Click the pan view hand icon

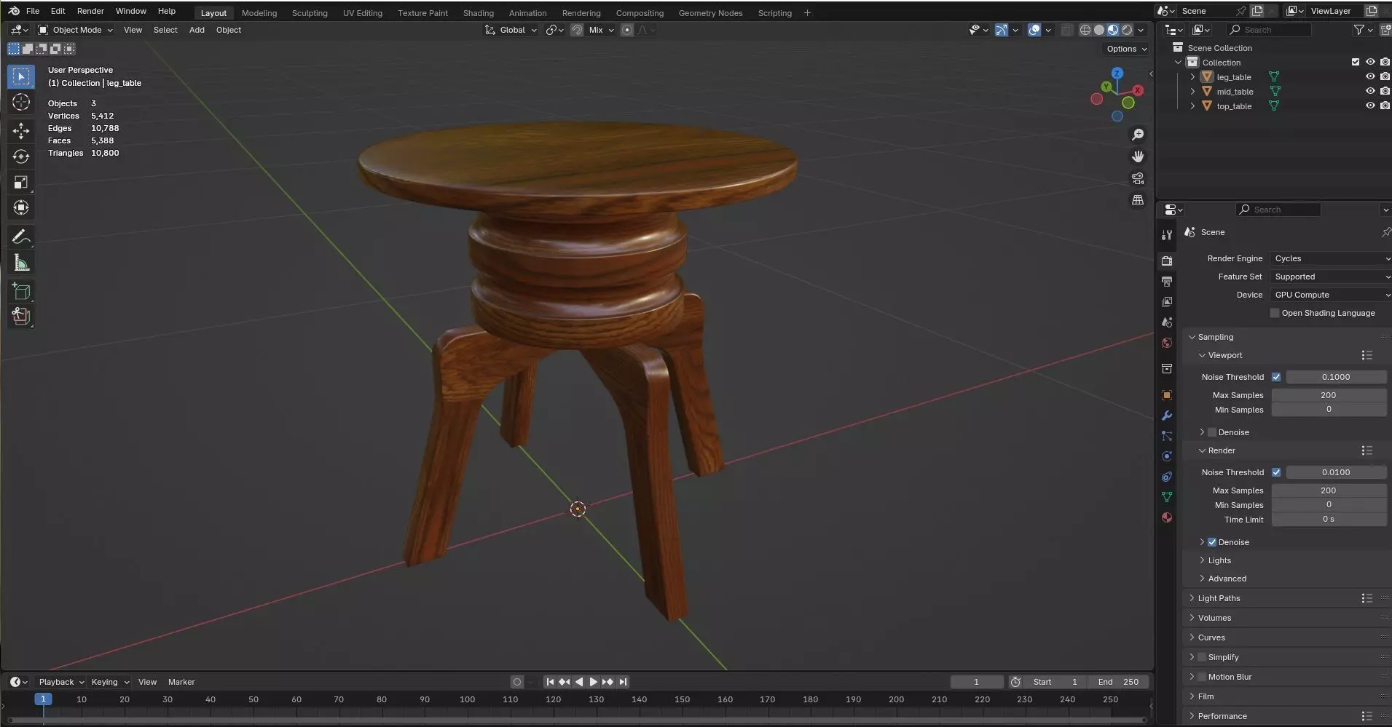pos(1138,156)
